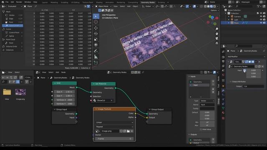Select Image.png thumbnail in file browser

click(20, 92)
